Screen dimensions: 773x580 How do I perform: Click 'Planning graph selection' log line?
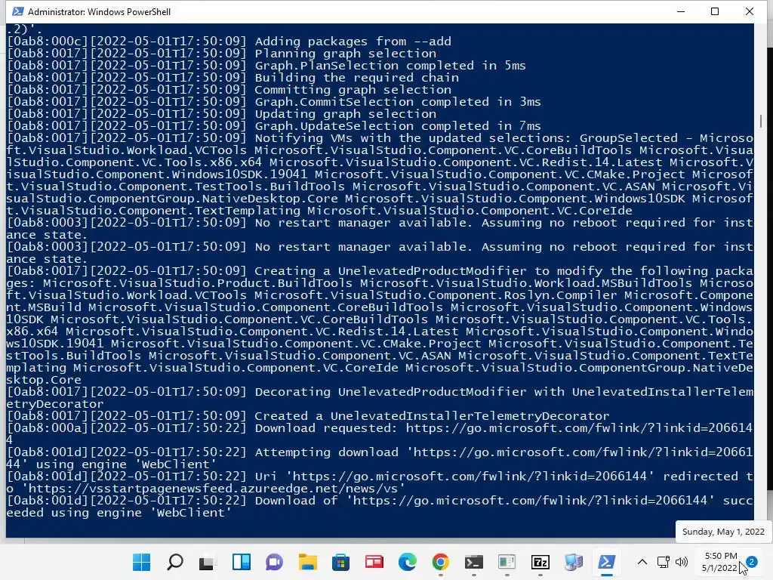222,54
